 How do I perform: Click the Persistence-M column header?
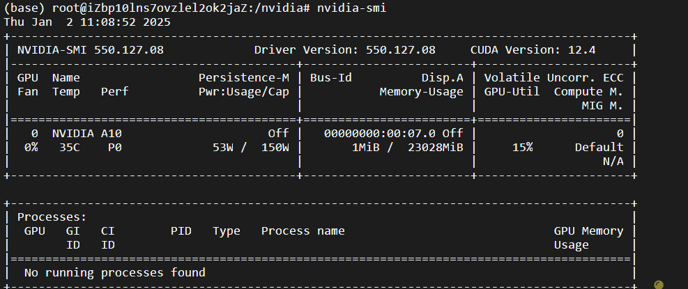(244, 77)
